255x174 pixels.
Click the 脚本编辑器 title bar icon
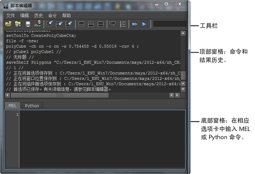pos(6,6)
